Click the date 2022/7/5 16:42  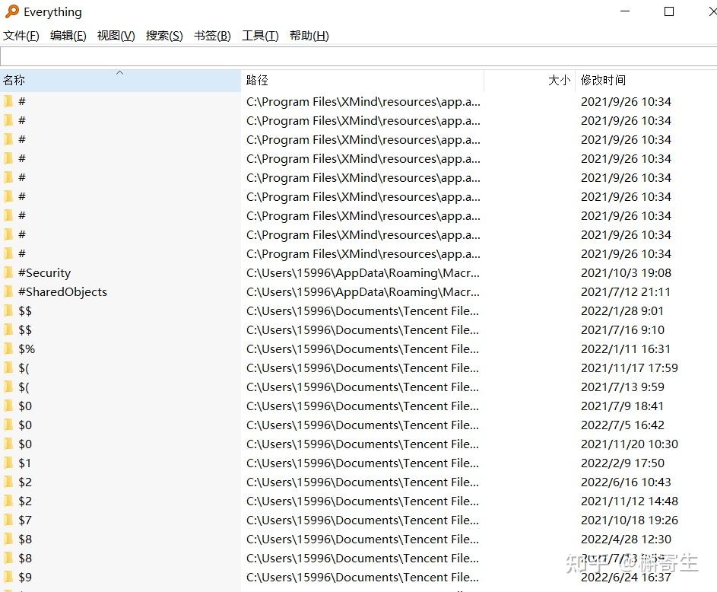623,425
